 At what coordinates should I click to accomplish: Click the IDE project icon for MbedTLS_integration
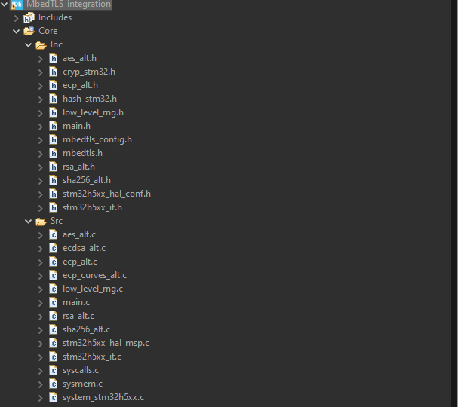click(17, 4)
